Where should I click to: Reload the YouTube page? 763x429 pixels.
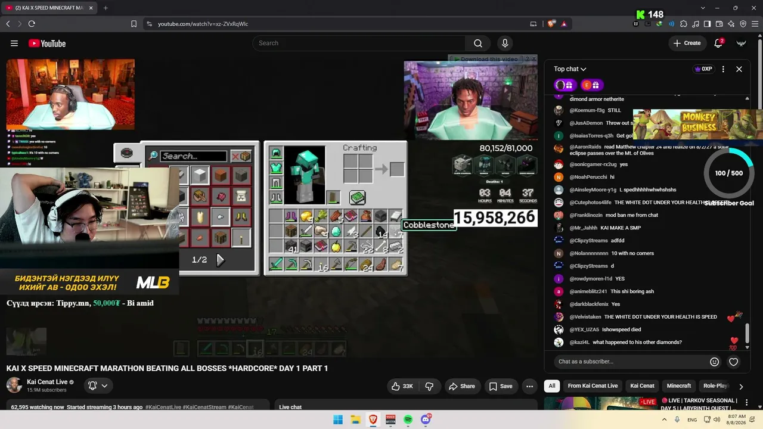click(32, 24)
